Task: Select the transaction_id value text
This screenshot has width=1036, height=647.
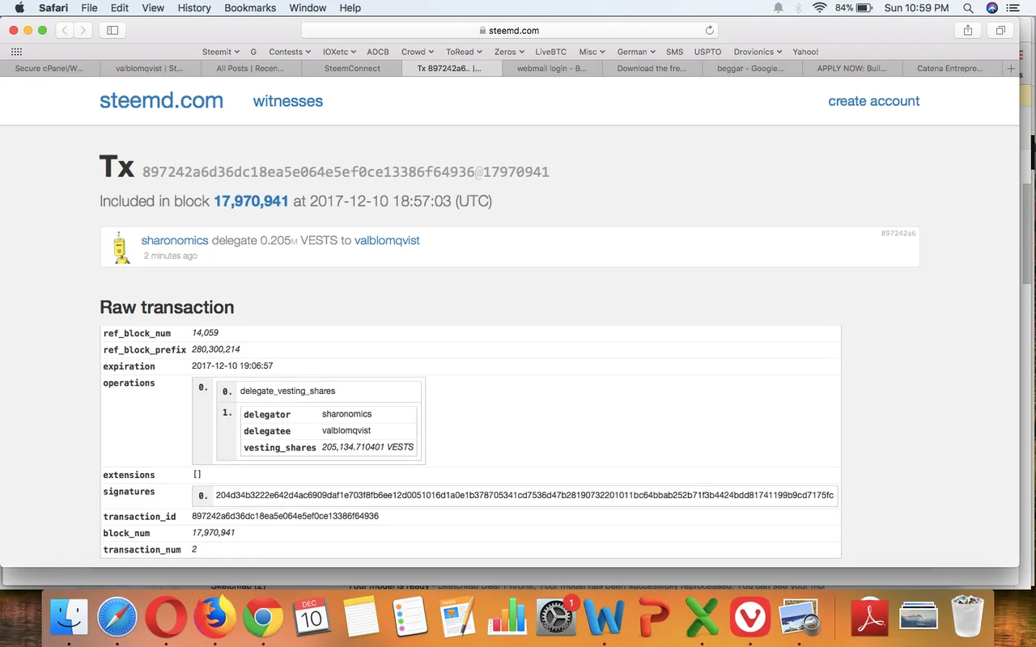Action: [285, 516]
